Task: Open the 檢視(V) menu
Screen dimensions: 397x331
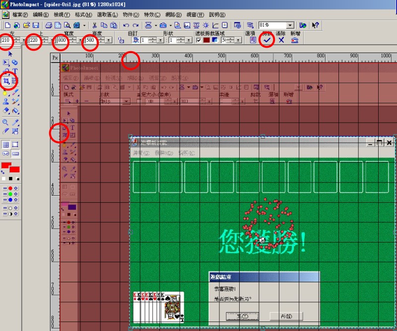Action: coord(62,15)
